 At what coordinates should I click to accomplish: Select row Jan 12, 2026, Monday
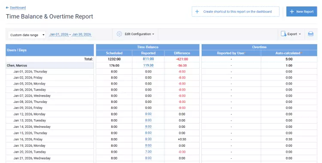[x=50, y=114]
